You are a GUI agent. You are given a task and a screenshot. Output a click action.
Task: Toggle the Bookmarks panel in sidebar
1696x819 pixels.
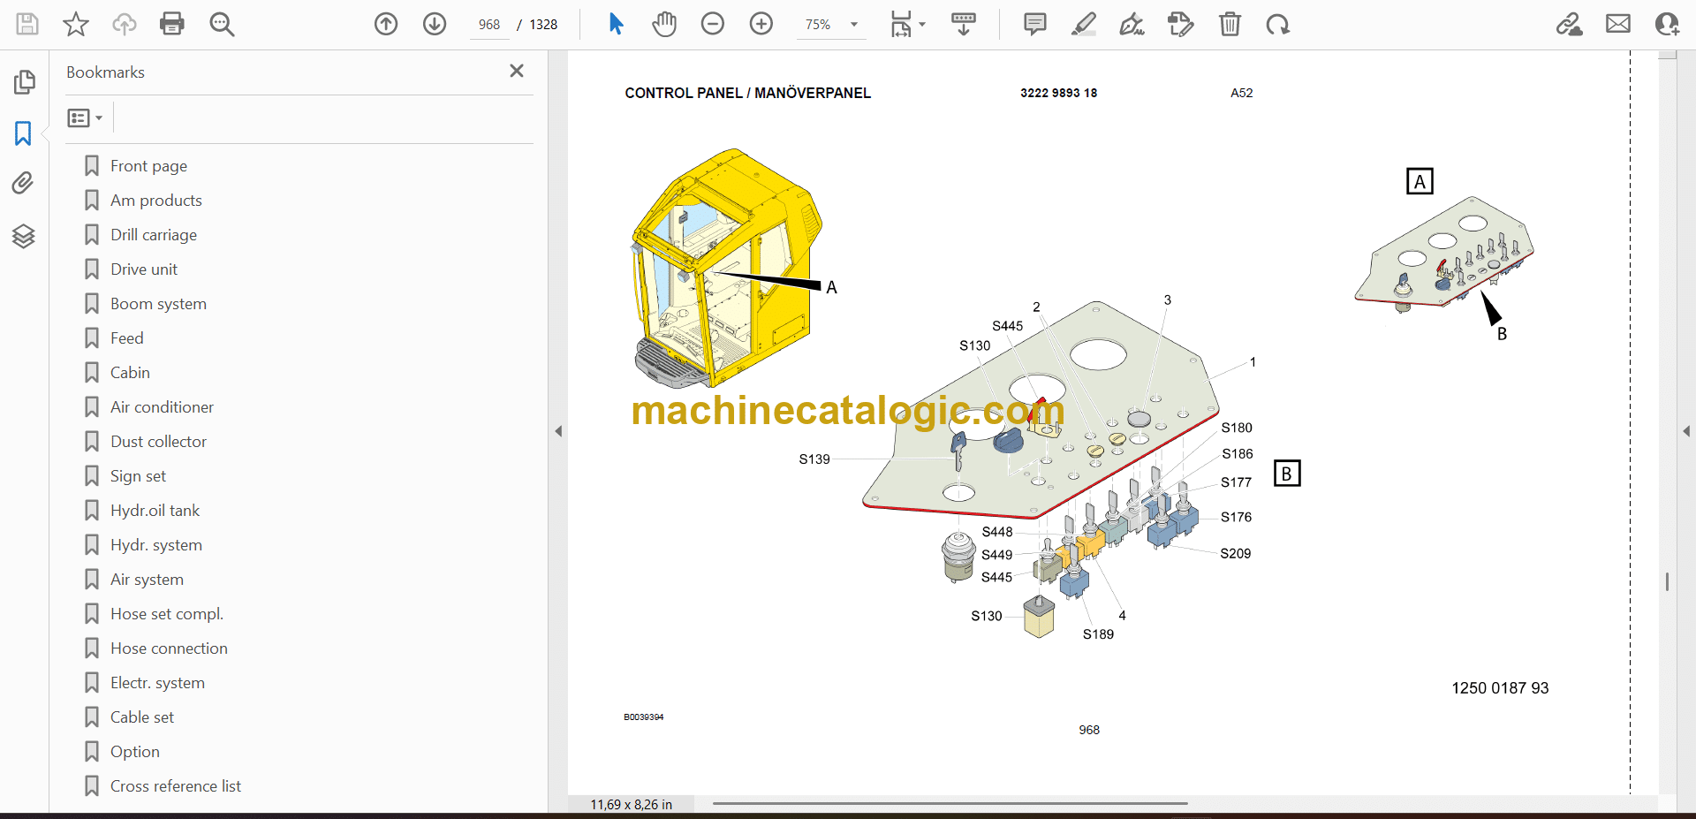[24, 133]
